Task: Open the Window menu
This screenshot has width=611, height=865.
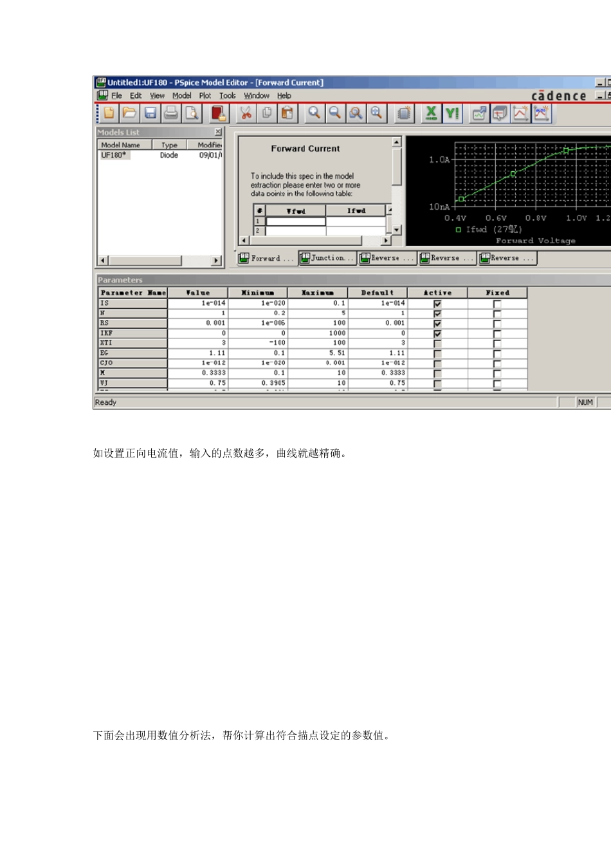Action: [x=256, y=95]
